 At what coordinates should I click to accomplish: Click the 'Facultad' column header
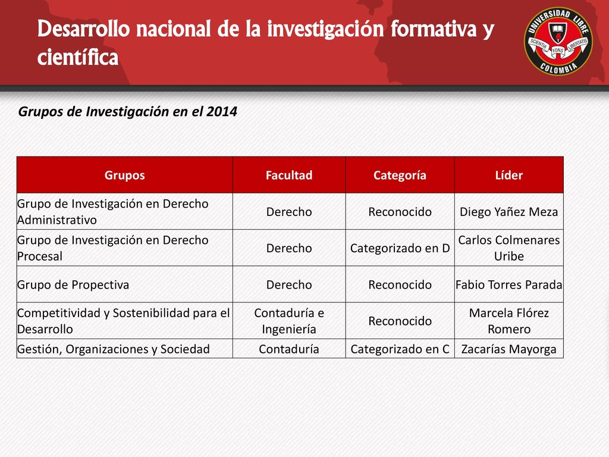tap(289, 176)
